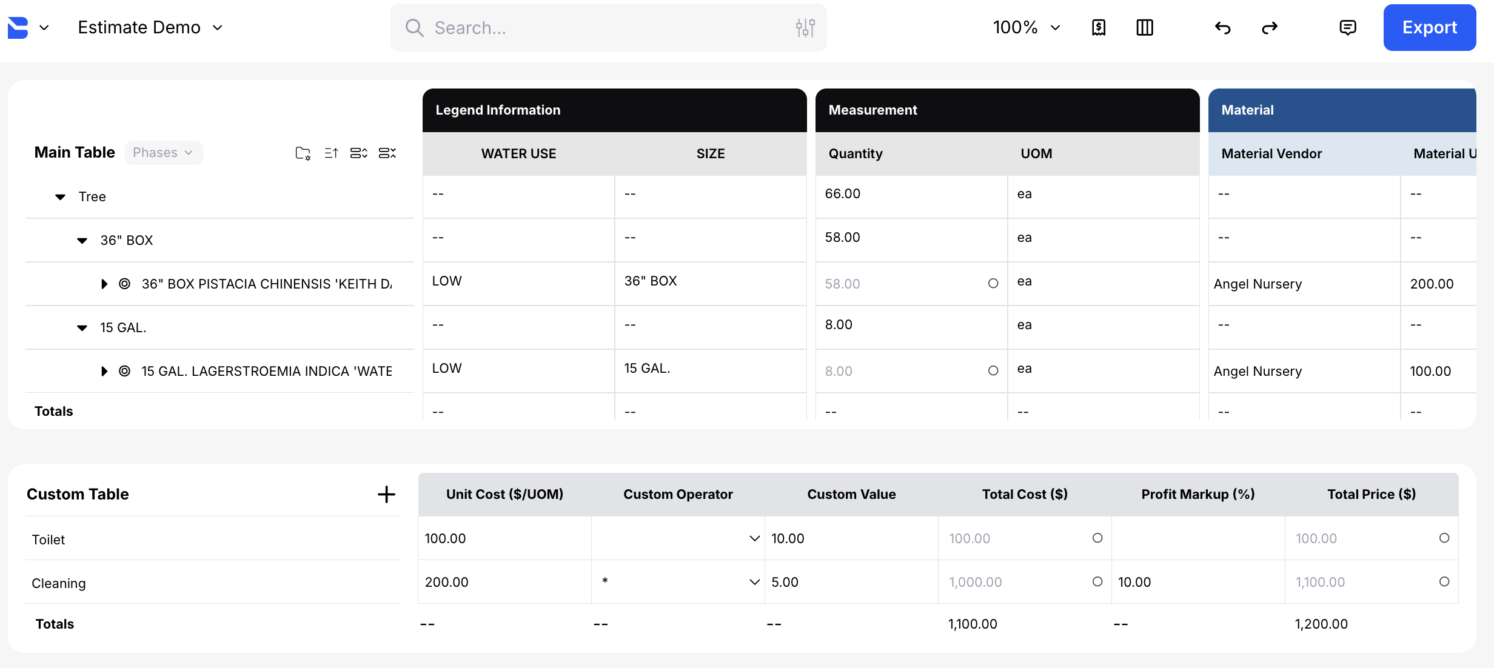
Task: Open the Estimate Demo project menu
Action: point(150,28)
